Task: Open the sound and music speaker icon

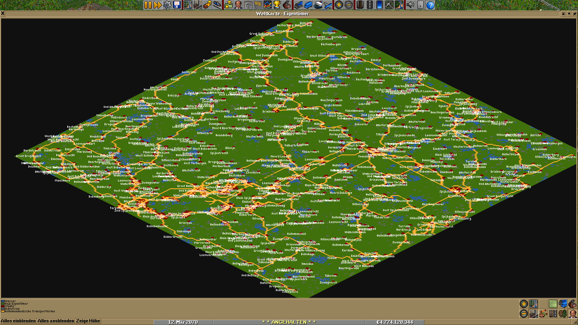Action: 410,5
